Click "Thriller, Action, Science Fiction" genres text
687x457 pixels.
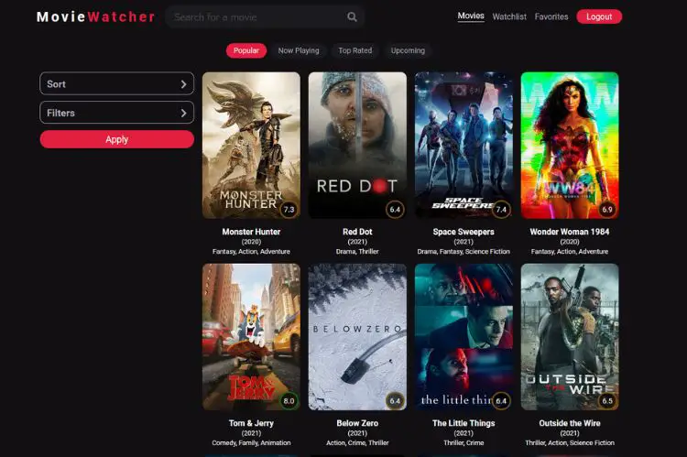pos(570,443)
